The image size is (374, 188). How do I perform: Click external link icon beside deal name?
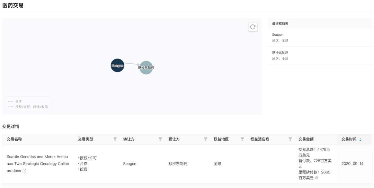pyautogui.click(x=25, y=171)
